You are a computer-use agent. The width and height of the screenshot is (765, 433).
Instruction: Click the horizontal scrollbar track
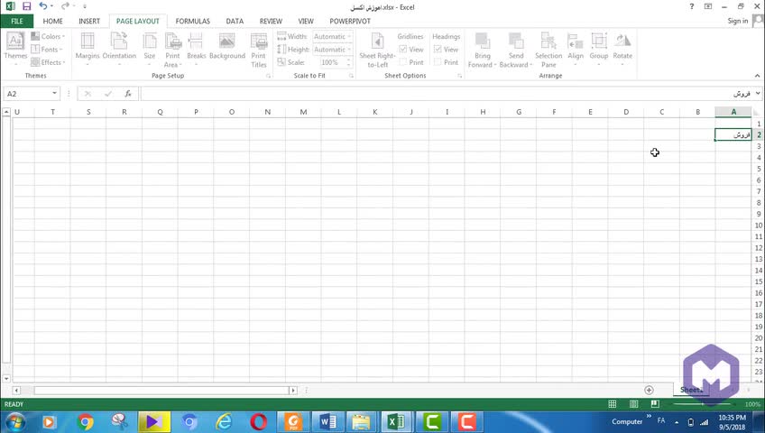[161, 390]
